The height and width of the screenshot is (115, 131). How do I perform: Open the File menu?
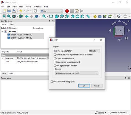[3, 7]
